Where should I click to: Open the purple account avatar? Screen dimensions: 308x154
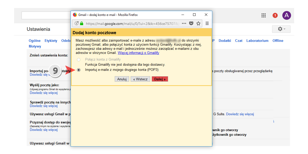pos(286,15)
